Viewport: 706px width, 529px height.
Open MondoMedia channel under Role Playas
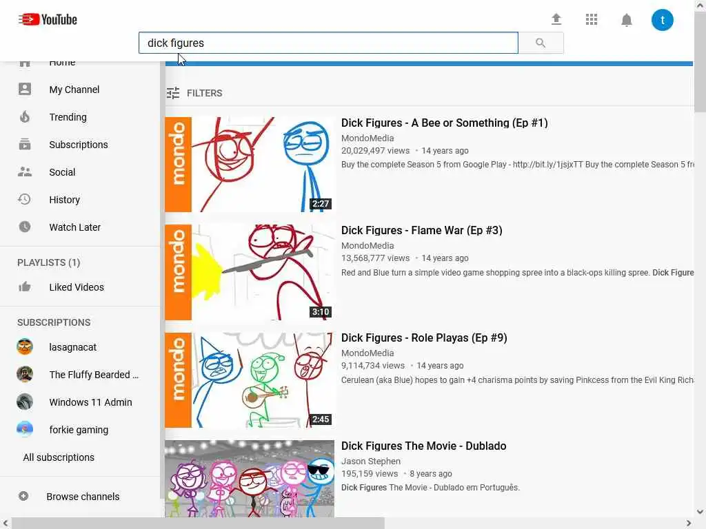point(367,353)
